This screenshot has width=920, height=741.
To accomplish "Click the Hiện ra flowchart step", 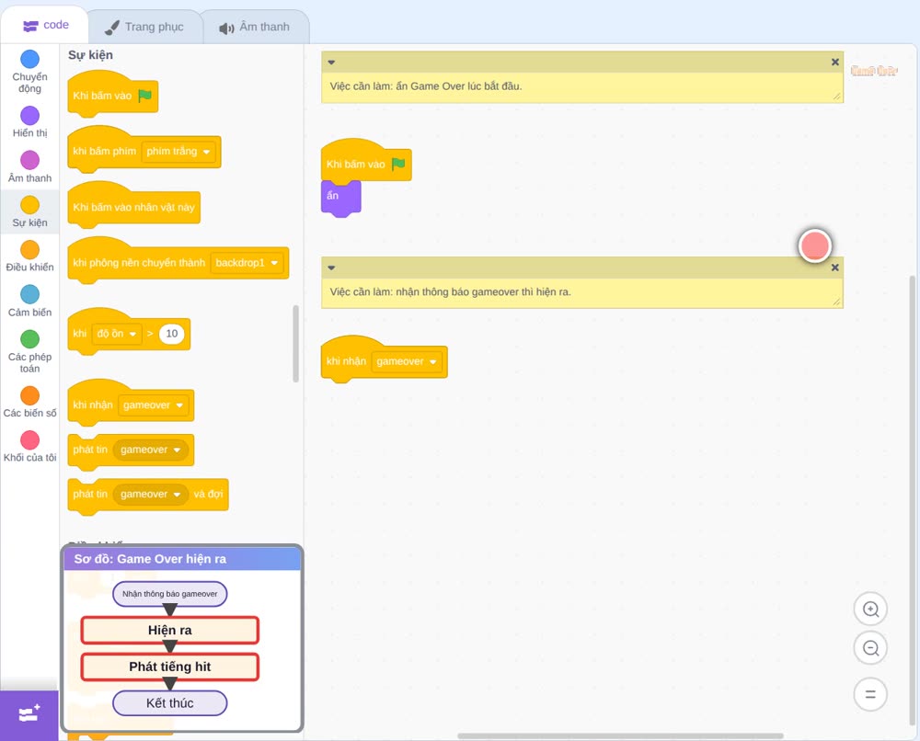I will [169, 630].
